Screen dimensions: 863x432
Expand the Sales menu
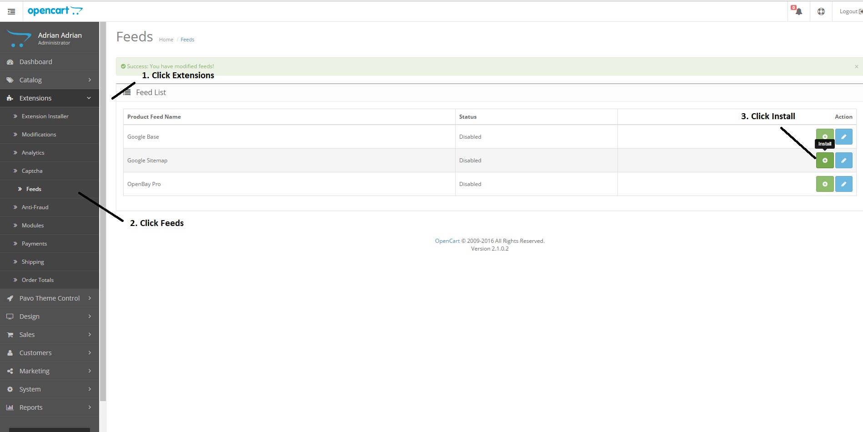pos(27,334)
